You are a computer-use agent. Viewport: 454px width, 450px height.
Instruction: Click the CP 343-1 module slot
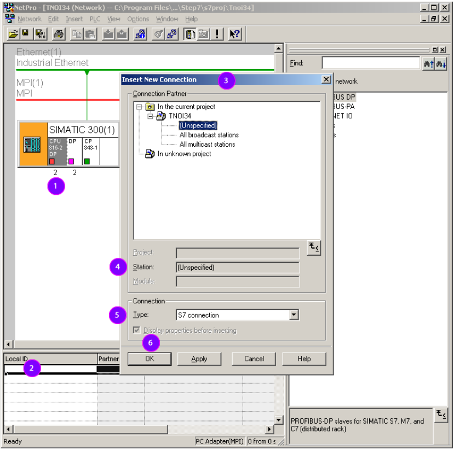pos(91,151)
